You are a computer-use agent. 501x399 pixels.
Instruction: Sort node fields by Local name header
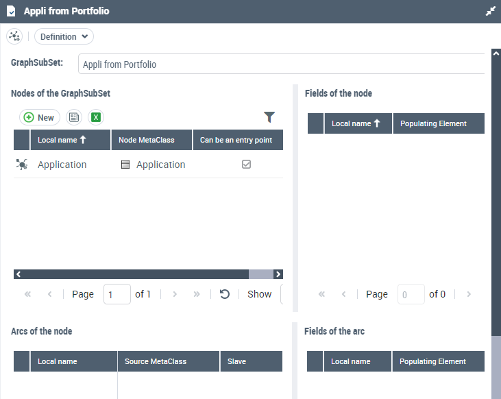point(356,123)
